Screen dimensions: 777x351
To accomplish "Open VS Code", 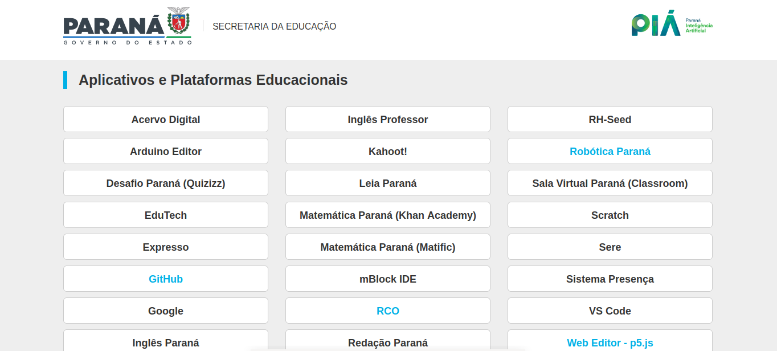I will point(610,311).
